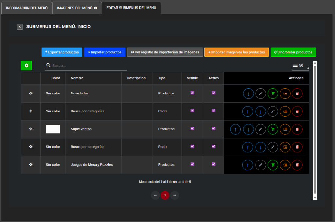Edit the Super ventas submenu with the pencil
Viewport: 335px width, 222px height.
[260, 129]
